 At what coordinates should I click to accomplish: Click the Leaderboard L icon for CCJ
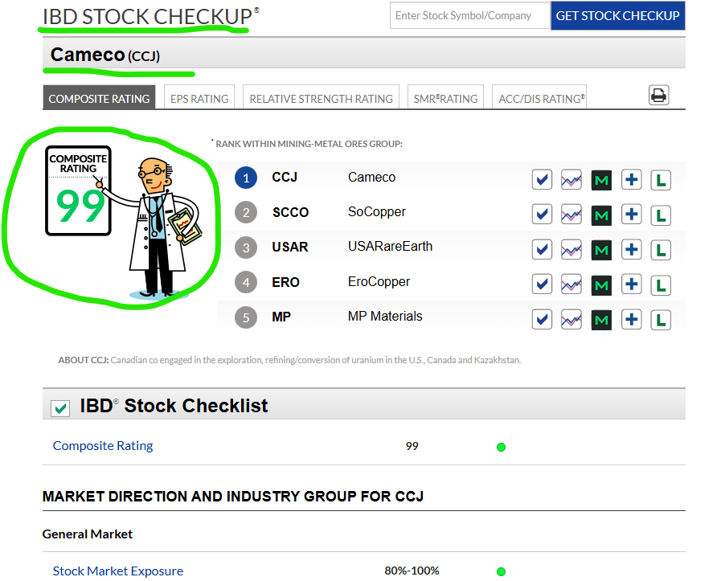tap(661, 180)
